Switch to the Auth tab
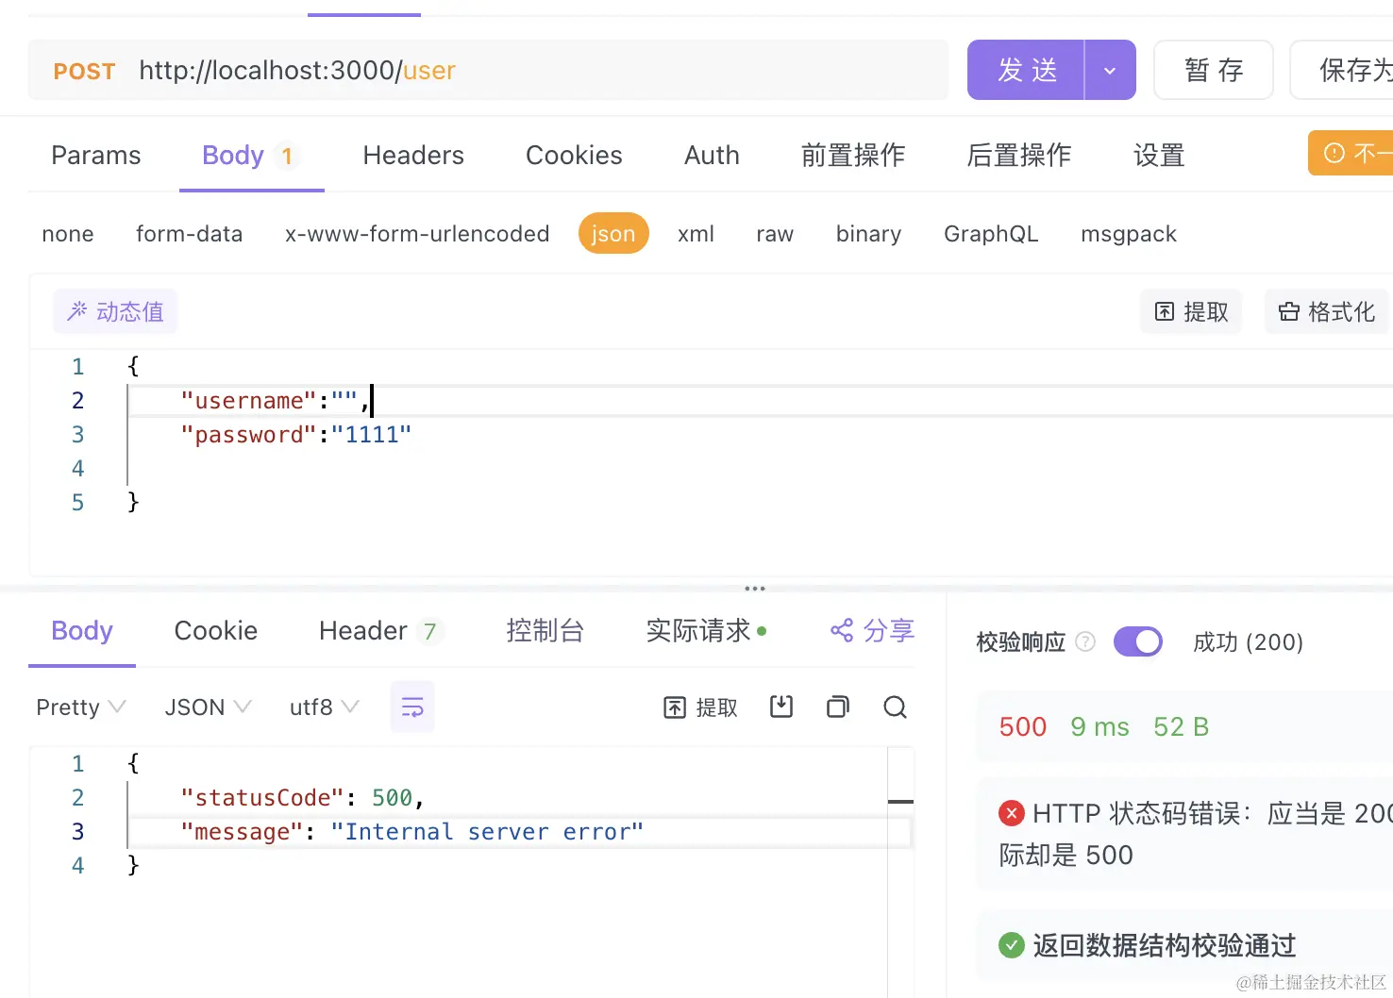The height and width of the screenshot is (998, 1393). (x=712, y=156)
